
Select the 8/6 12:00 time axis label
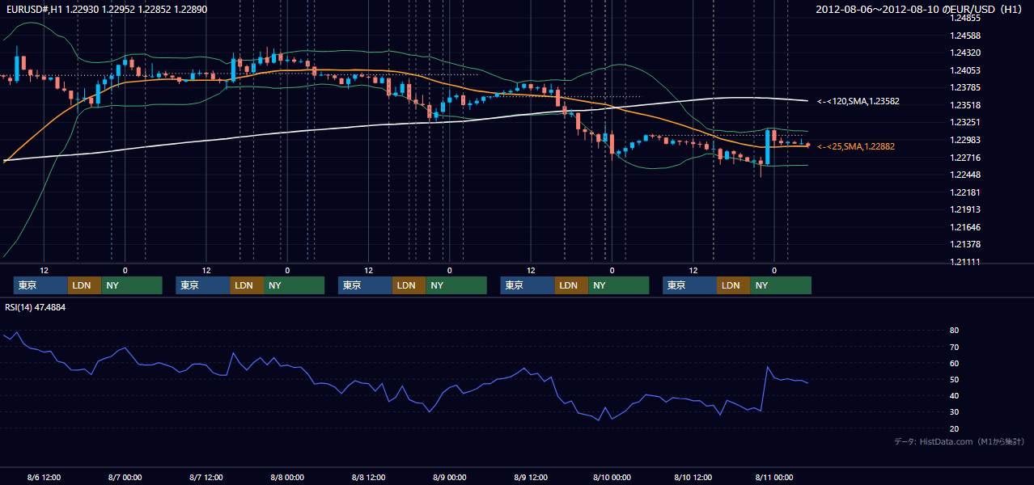tap(44, 477)
